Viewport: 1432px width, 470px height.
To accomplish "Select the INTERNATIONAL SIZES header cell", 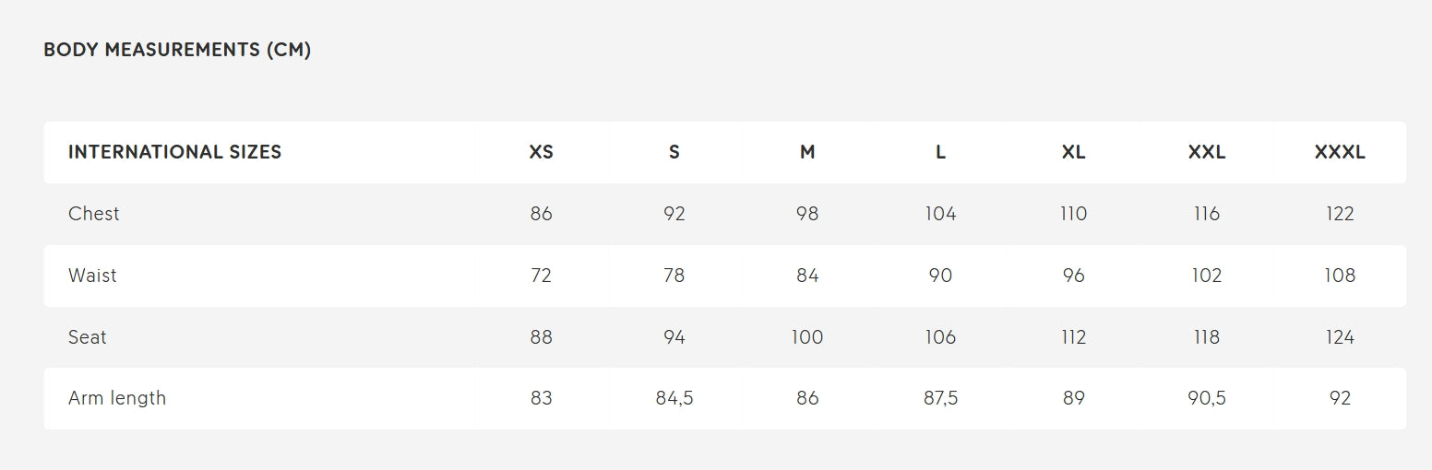I will (x=174, y=152).
